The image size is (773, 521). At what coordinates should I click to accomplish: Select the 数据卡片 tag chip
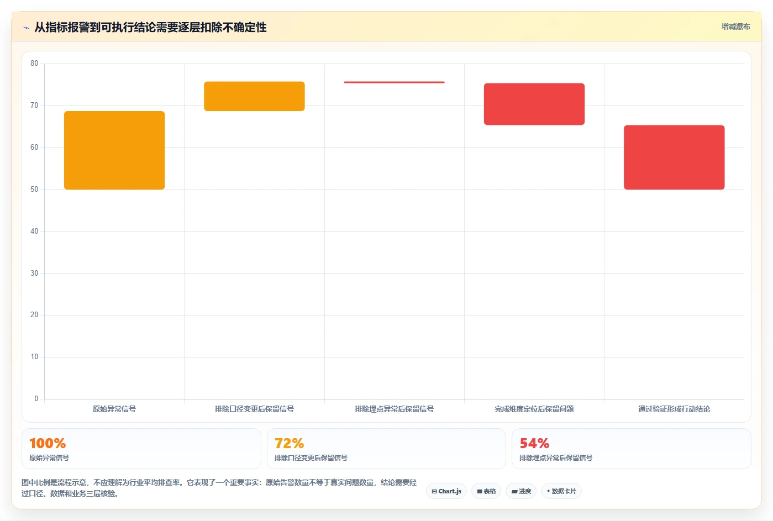point(561,491)
